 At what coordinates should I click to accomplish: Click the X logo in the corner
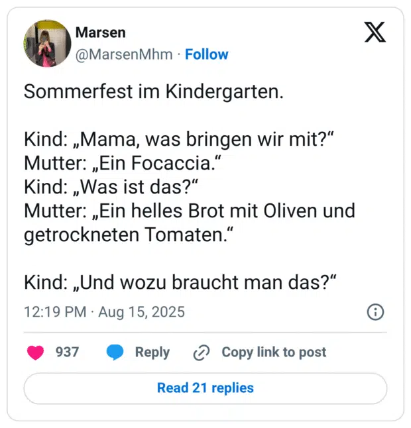375,32
